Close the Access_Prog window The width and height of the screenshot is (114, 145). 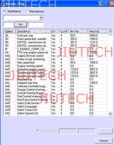tap(112, 4)
